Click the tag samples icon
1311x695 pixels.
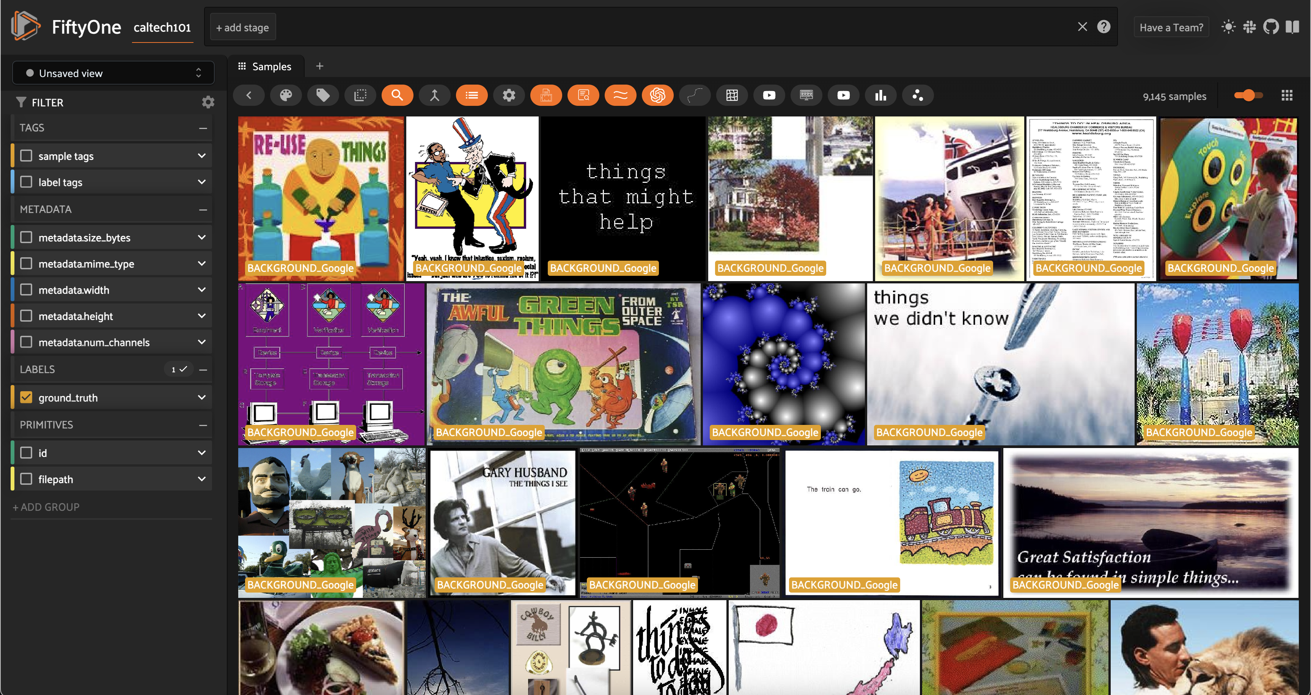coord(323,95)
